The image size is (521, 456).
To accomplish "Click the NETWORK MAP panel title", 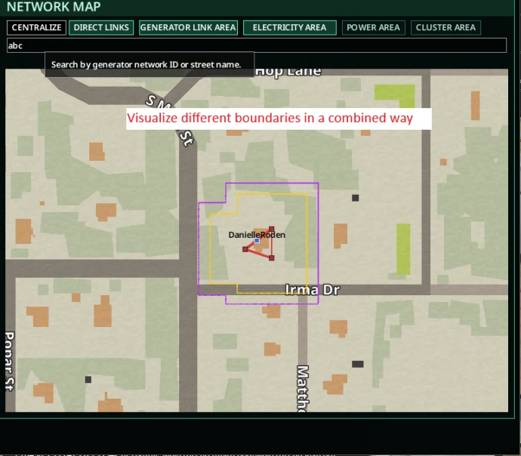I will pos(53,7).
